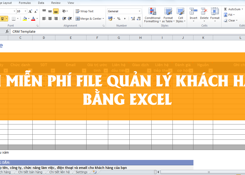Click the Decrease Decimal icon
Screen dimensions: 245x175
[139, 19]
